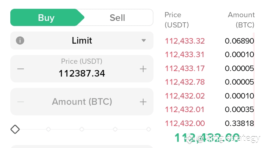Select ask price 112,432.78 in order book
The image size is (265, 148).
click(x=185, y=82)
